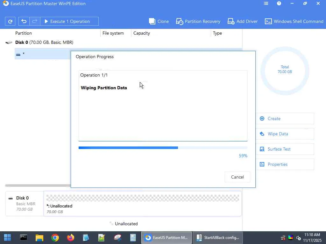Click the Redo arrow icon

click(x=35, y=21)
